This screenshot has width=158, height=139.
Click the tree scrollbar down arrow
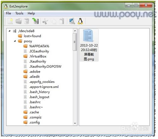[75, 123]
